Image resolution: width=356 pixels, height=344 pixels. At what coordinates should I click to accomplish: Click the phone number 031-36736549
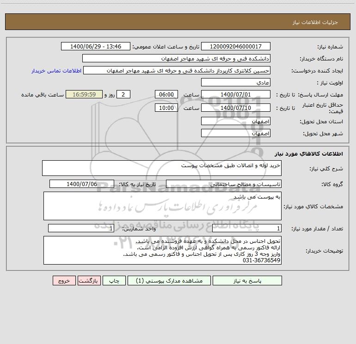261,260
